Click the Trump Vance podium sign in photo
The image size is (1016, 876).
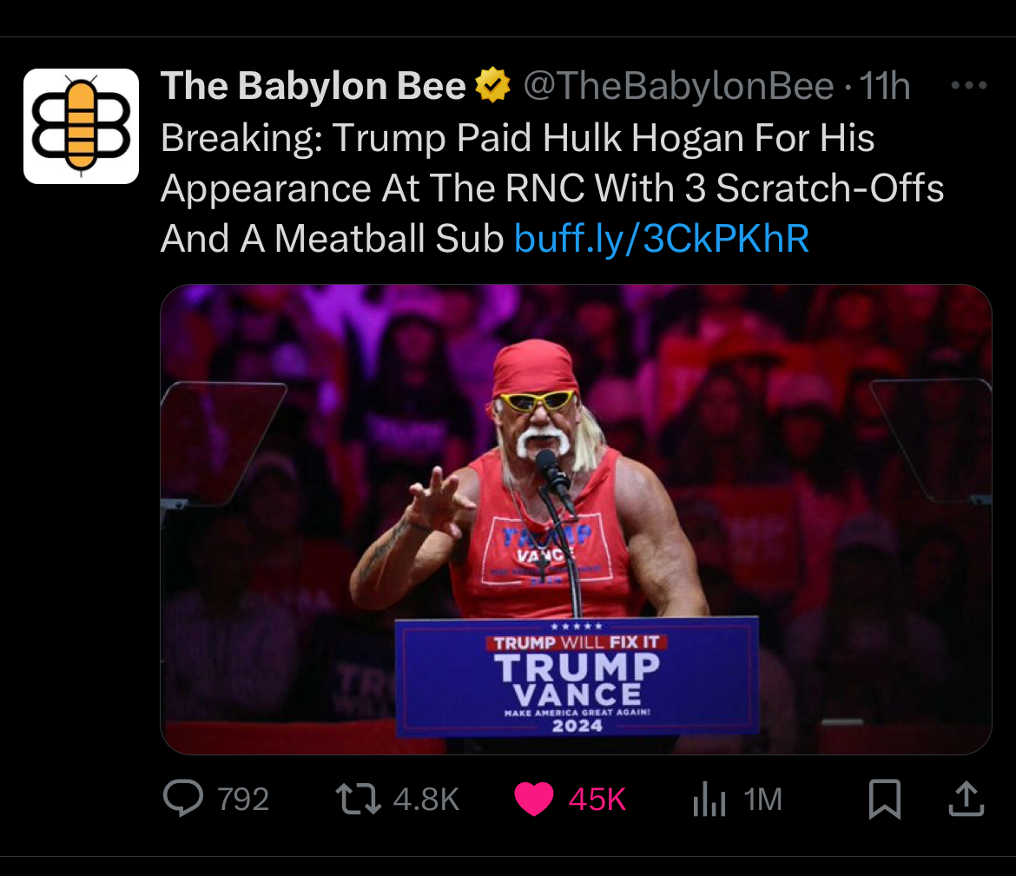pyautogui.click(x=577, y=677)
